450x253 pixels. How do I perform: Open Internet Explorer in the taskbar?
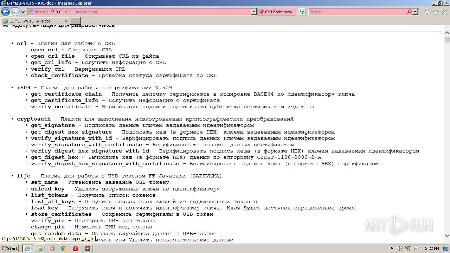pyautogui.click(x=27, y=248)
